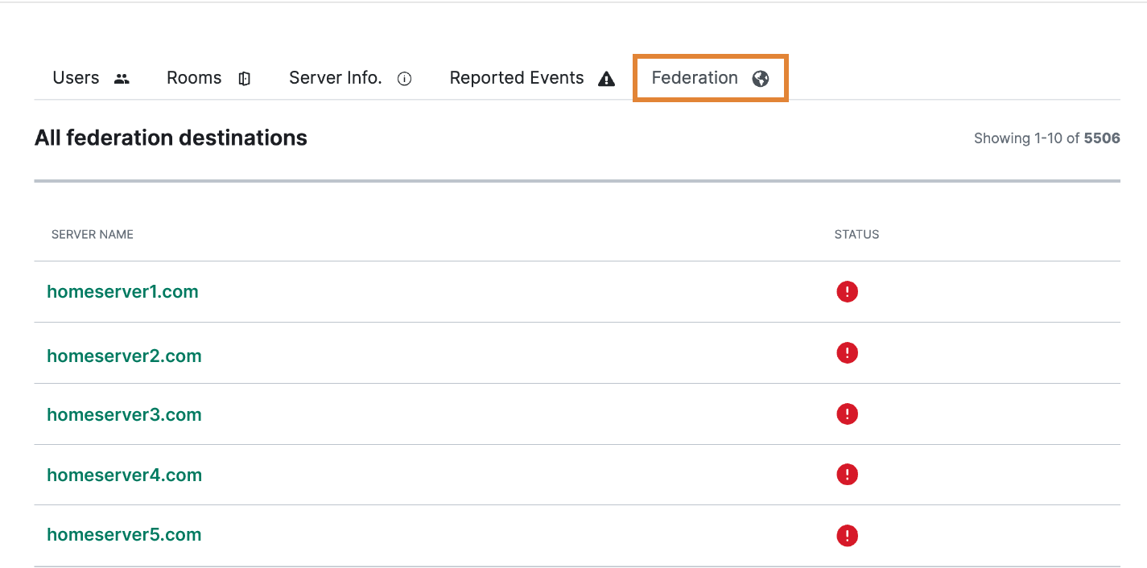
Task: Click the Rooms door icon
Action: (x=245, y=79)
